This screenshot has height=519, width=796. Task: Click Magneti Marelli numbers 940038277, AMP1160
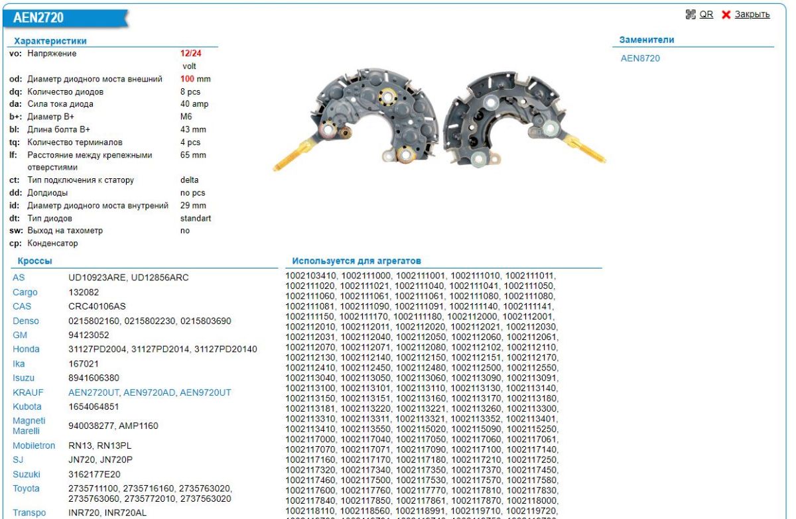[x=113, y=426]
